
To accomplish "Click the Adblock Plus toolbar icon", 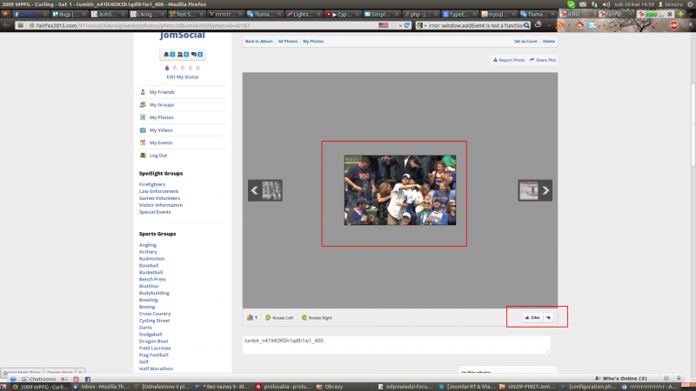I will click(673, 26).
